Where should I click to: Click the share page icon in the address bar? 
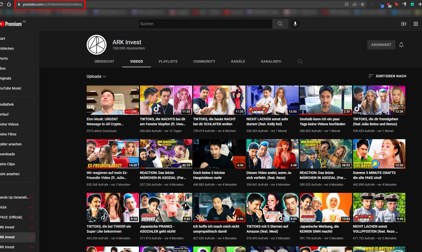coord(354,4)
